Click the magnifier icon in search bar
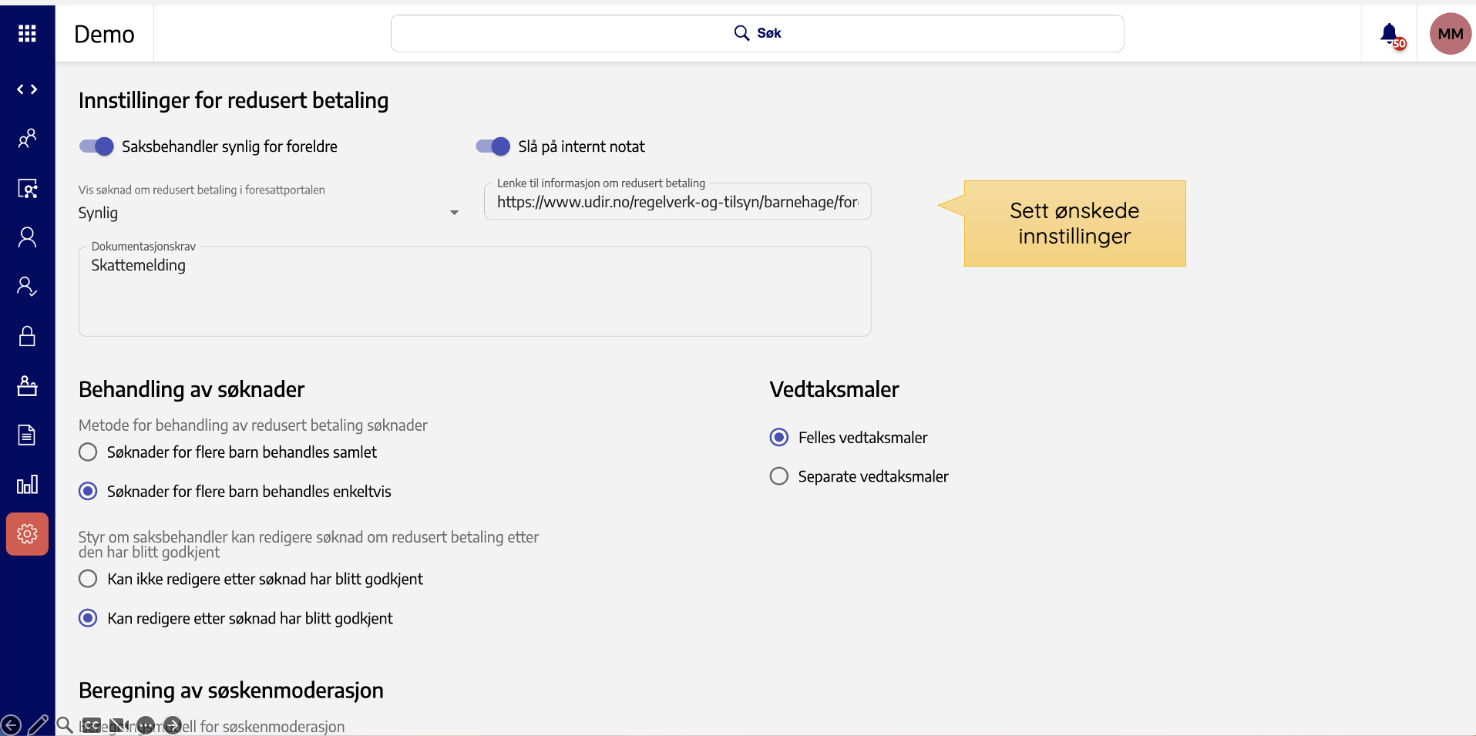 [741, 33]
